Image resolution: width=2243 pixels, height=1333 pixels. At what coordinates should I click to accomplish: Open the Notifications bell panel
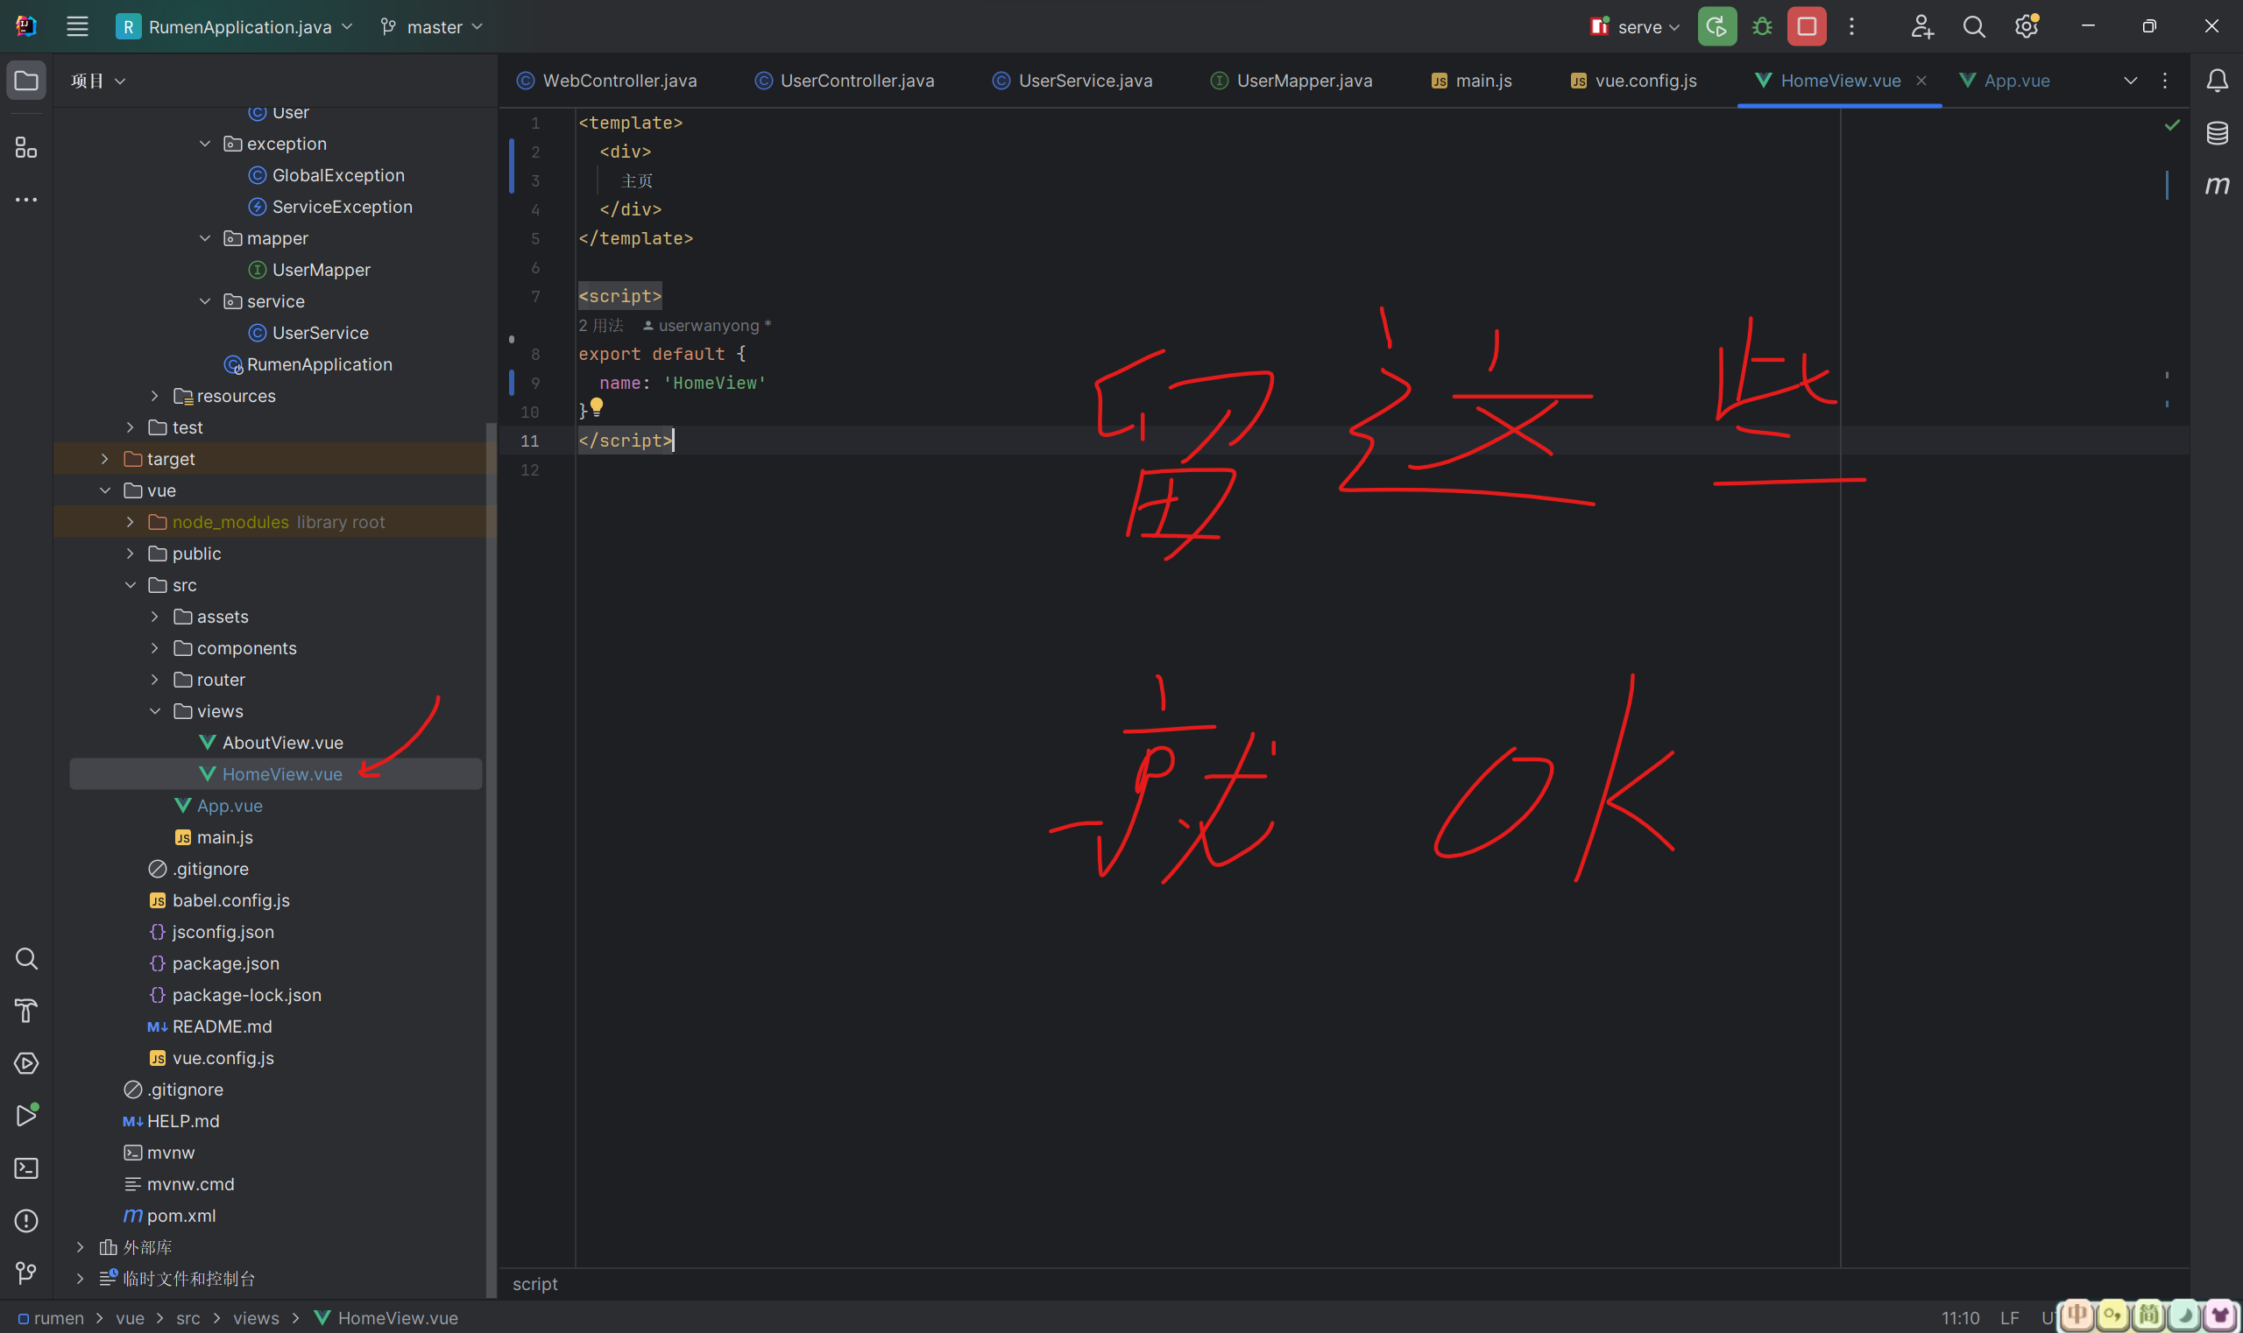click(x=2216, y=81)
